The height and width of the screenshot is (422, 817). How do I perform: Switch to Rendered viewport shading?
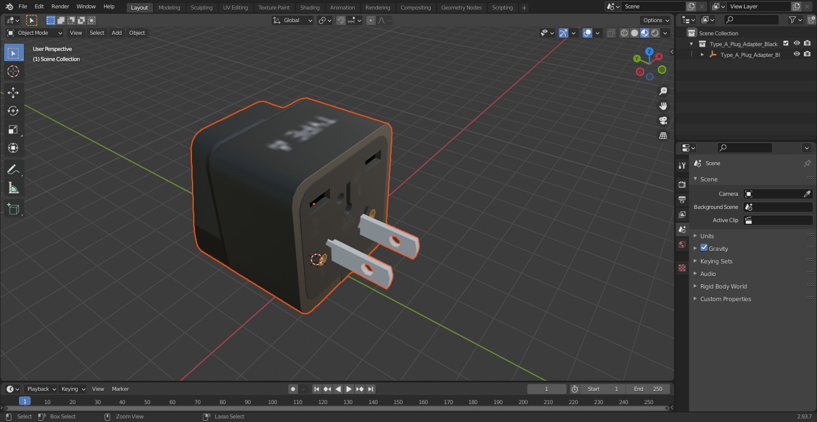click(x=655, y=33)
